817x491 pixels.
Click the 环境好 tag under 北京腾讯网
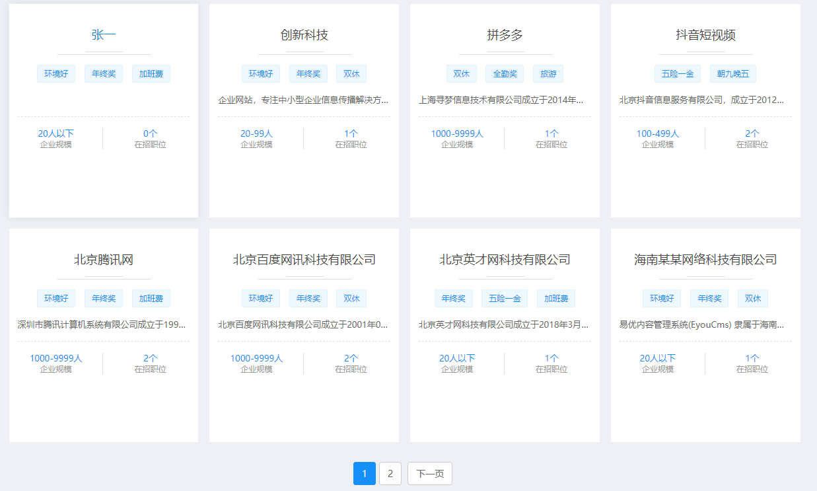click(x=56, y=299)
